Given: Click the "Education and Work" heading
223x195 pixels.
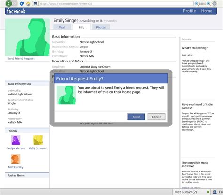Looking at the screenshot, I should (x=68, y=61).
